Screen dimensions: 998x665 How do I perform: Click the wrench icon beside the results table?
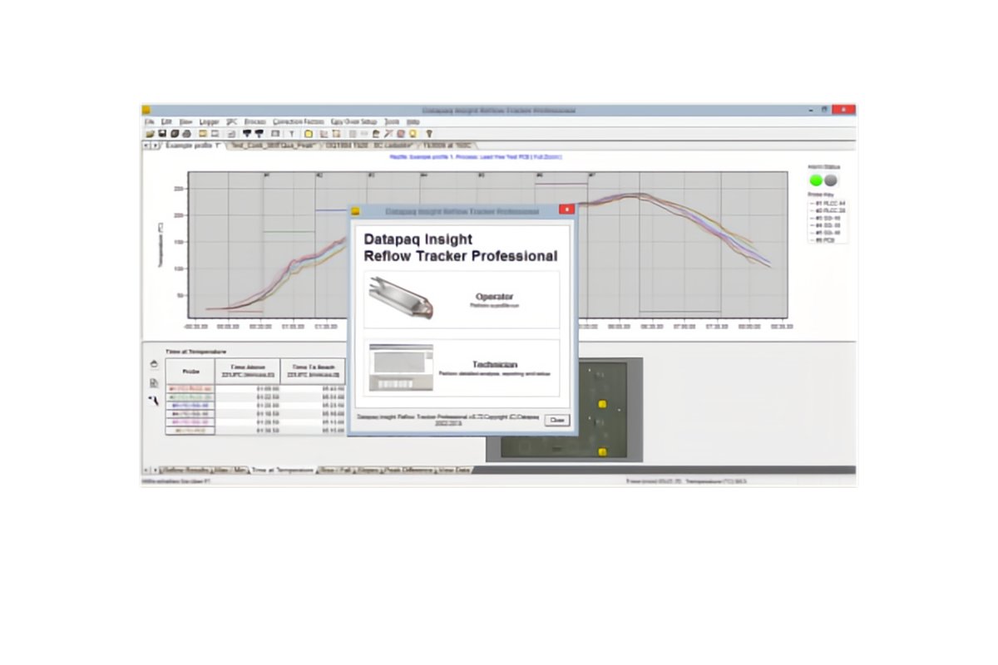pyautogui.click(x=153, y=401)
